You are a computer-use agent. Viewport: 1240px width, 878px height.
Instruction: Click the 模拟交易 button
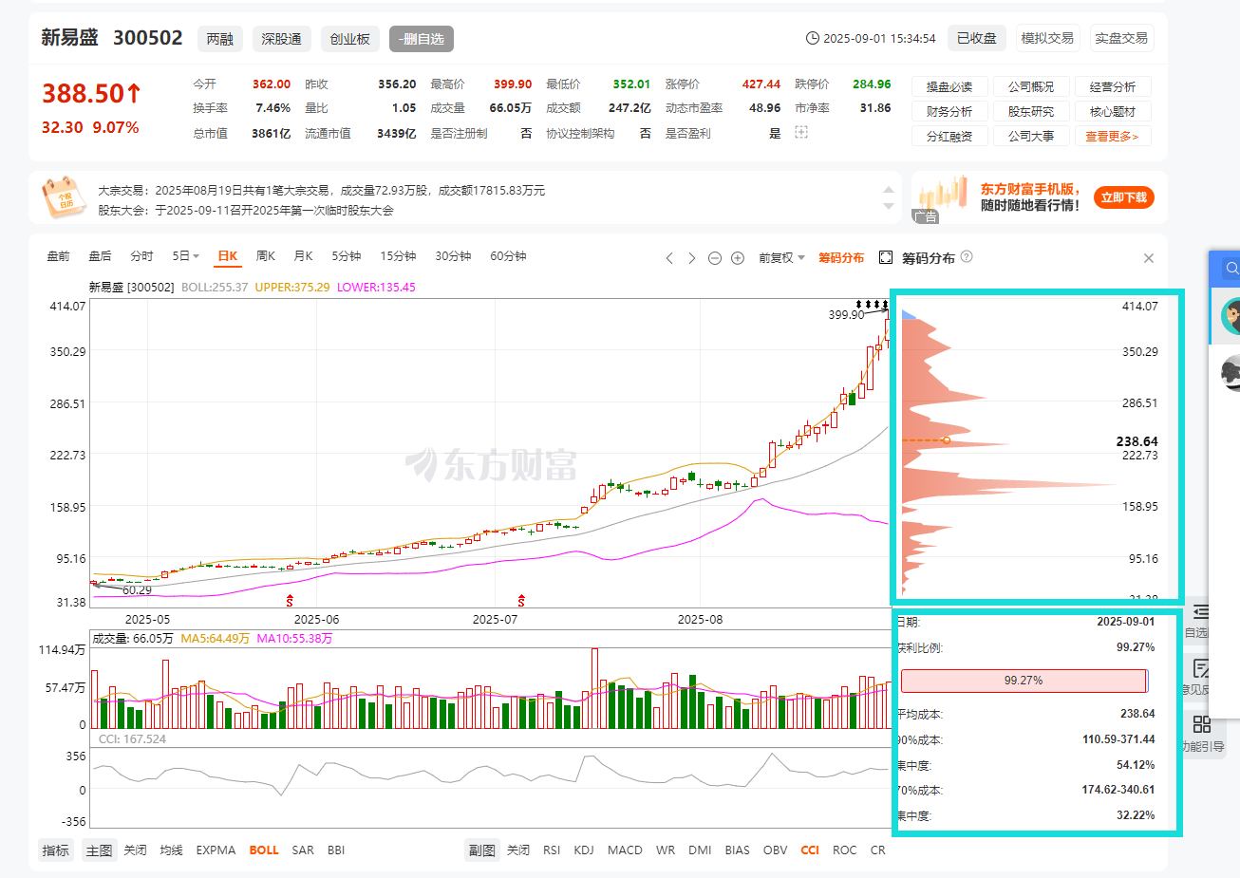pos(1047,38)
